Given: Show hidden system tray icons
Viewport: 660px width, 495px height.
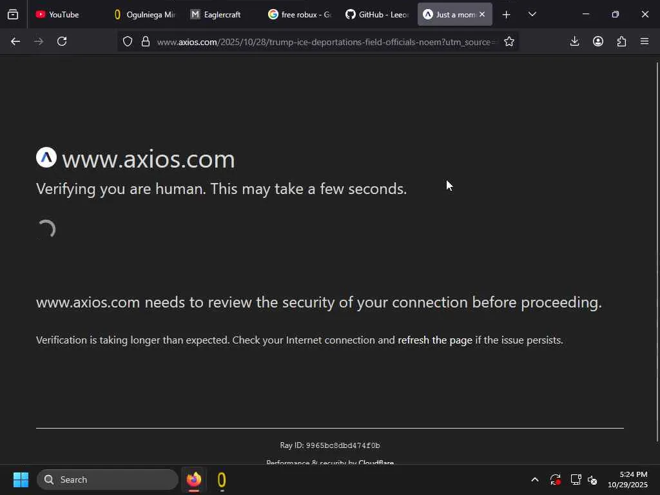Looking at the screenshot, I should (x=534, y=480).
